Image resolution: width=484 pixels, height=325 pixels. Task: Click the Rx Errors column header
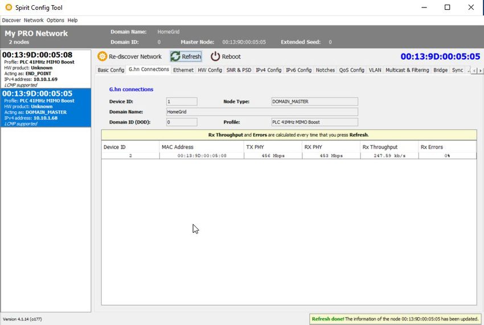click(447, 147)
